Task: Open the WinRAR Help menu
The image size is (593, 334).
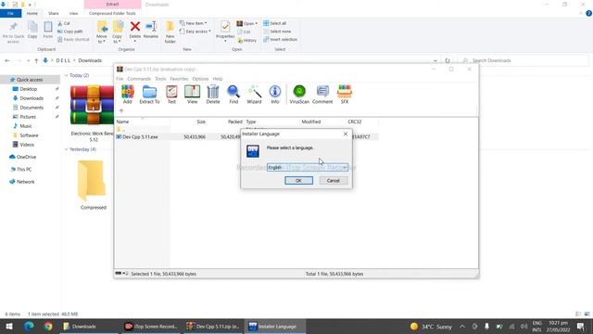Action: [x=217, y=79]
